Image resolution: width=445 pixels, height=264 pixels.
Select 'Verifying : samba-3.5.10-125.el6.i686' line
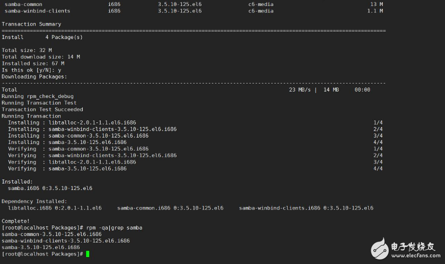pos(67,168)
